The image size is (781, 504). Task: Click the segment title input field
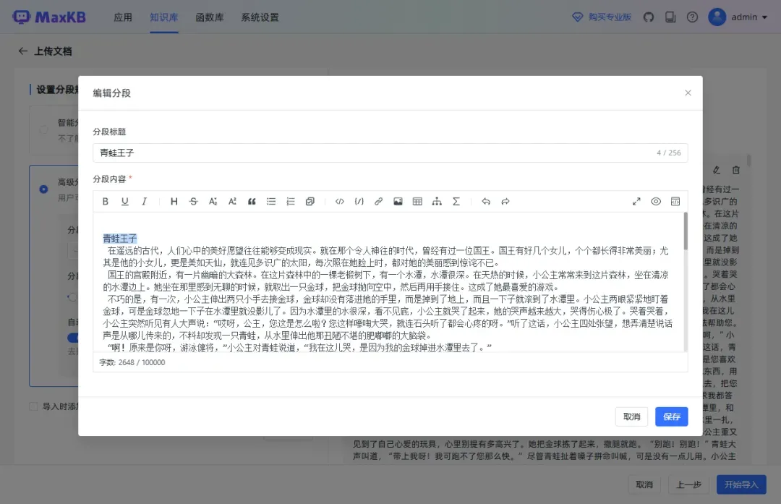[x=390, y=153]
